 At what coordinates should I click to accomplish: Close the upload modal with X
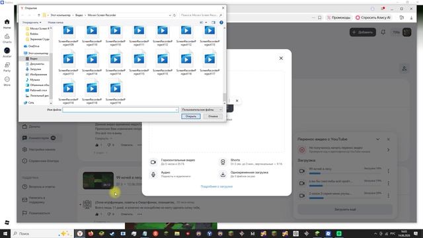[281, 58]
